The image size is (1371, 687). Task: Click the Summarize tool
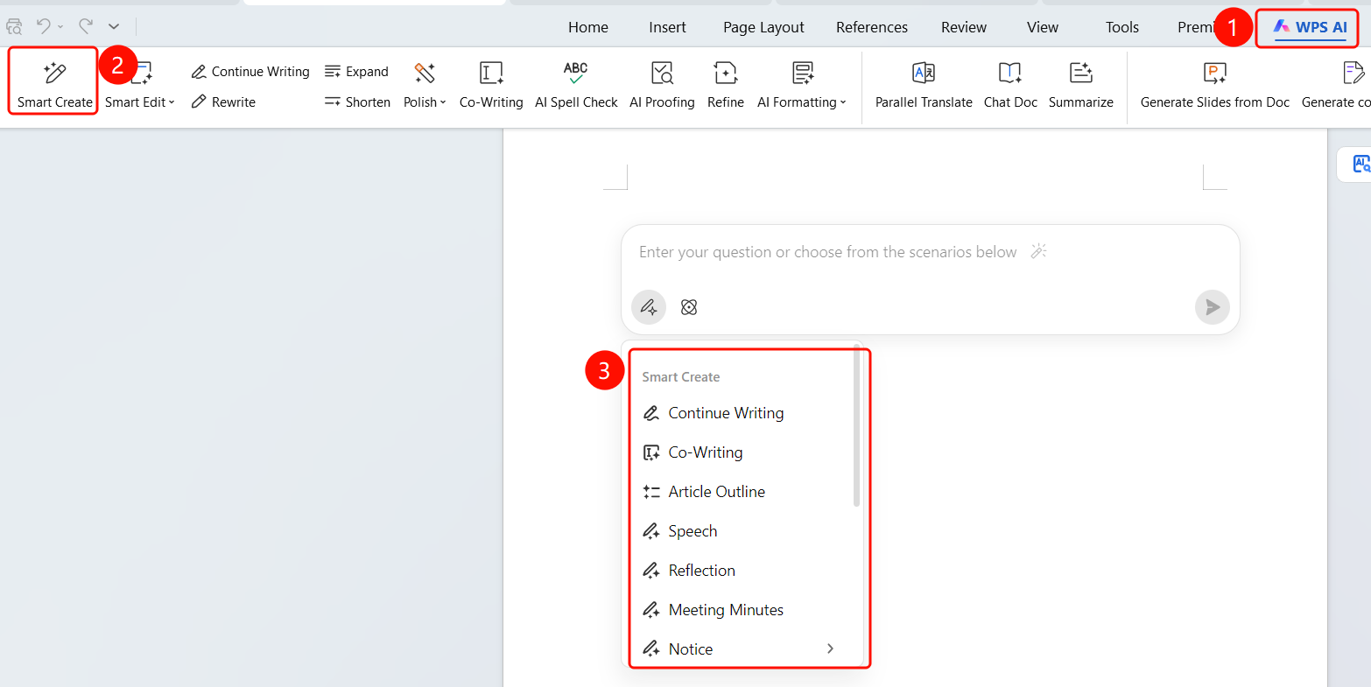(1081, 84)
